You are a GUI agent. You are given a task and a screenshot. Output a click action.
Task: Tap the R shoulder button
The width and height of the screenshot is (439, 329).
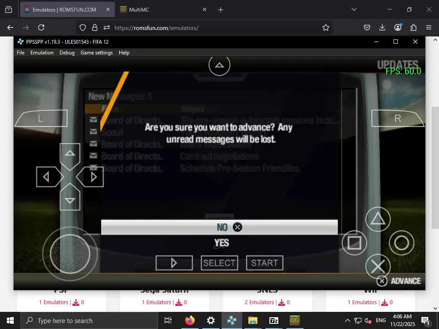pyautogui.click(x=397, y=118)
